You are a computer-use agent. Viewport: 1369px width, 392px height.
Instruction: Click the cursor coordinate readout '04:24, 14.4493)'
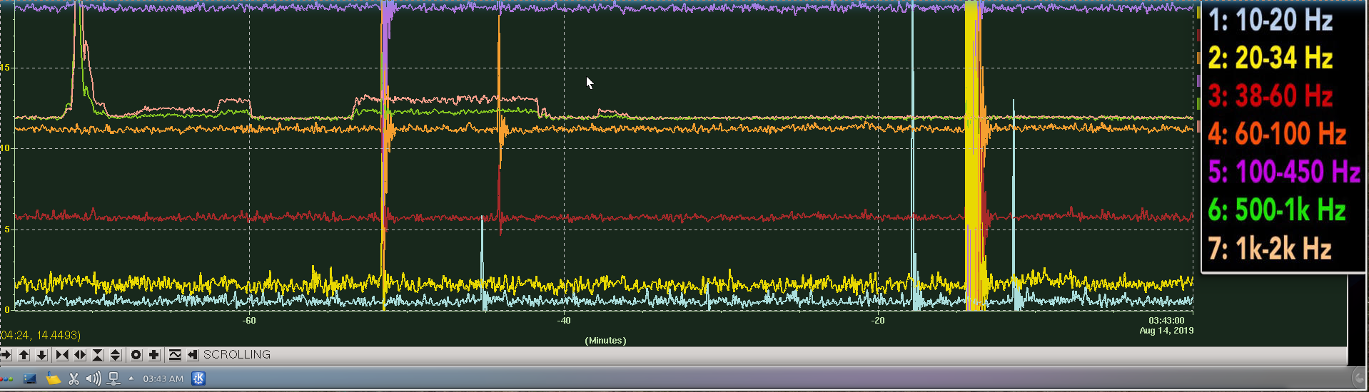pos(40,335)
